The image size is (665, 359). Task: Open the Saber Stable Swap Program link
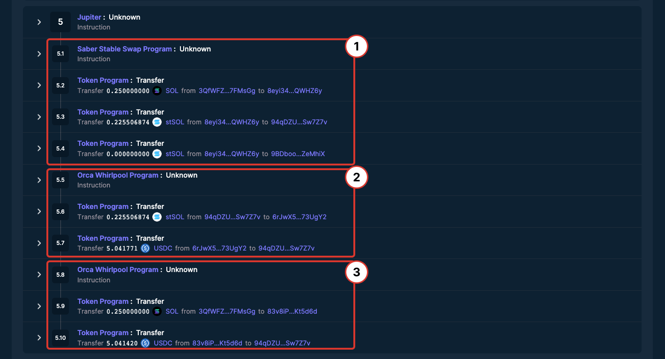pyautogui.click(x=124, y=49)
